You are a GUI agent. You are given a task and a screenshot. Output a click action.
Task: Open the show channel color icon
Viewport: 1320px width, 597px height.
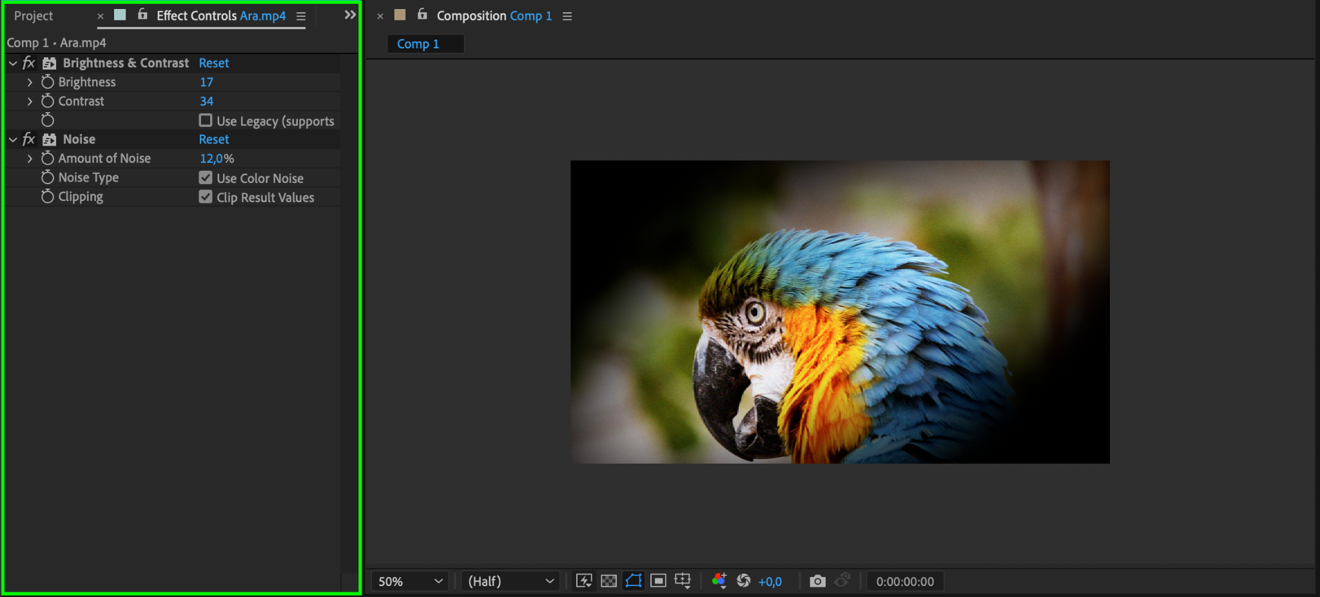pos(719,581)
